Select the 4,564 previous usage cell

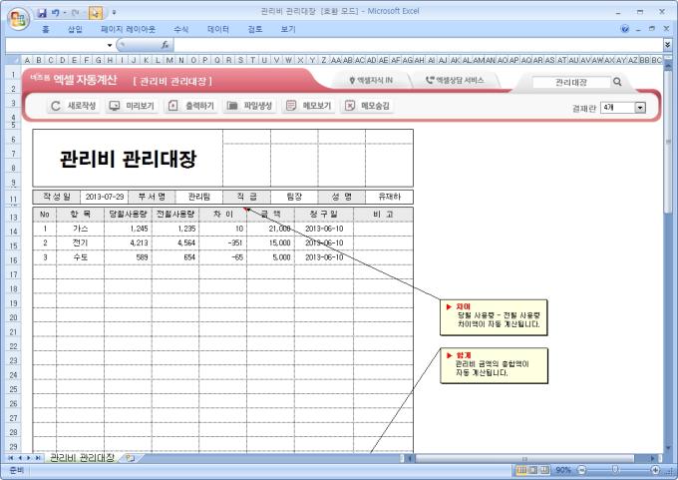point(175,242)
